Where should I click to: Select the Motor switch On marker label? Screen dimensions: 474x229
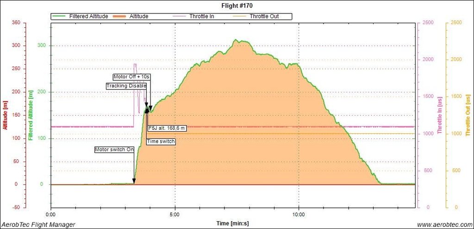coord(114,150)
